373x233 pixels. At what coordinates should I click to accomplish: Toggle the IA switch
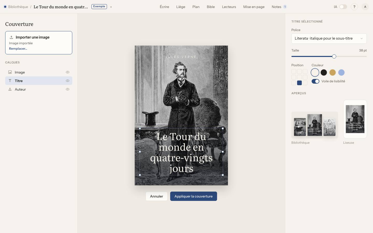pyautogui.click(x=343, y=7)
